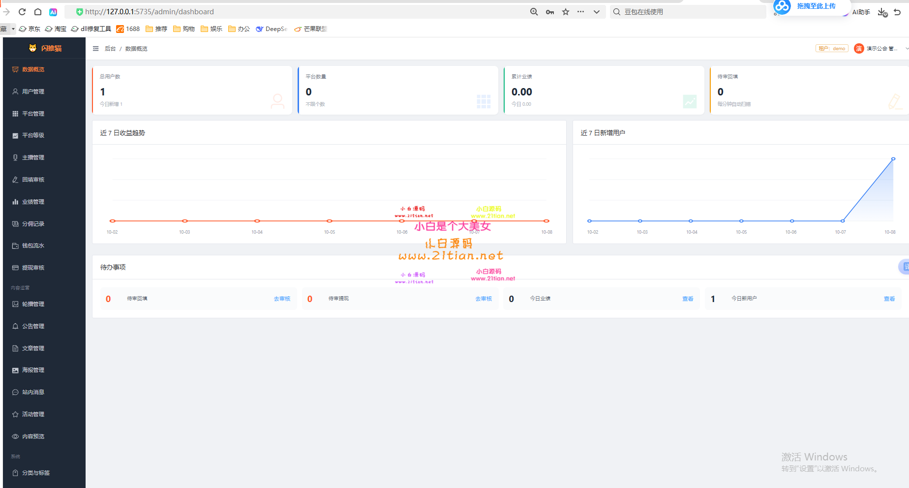Click the 租户: demo tag
Screen dimensions: 909x488
click(832, 48)
